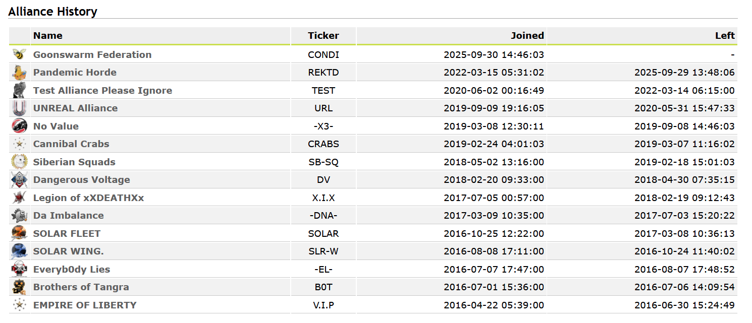752x323 pixels.
Task: Open the EMPIRE OF LIBERTY link
Action: click(x=85, y=305)
